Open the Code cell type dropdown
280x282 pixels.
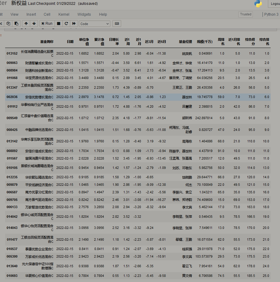click(95, 24)
